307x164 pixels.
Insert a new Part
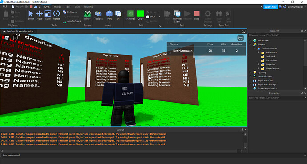[109, 15]
